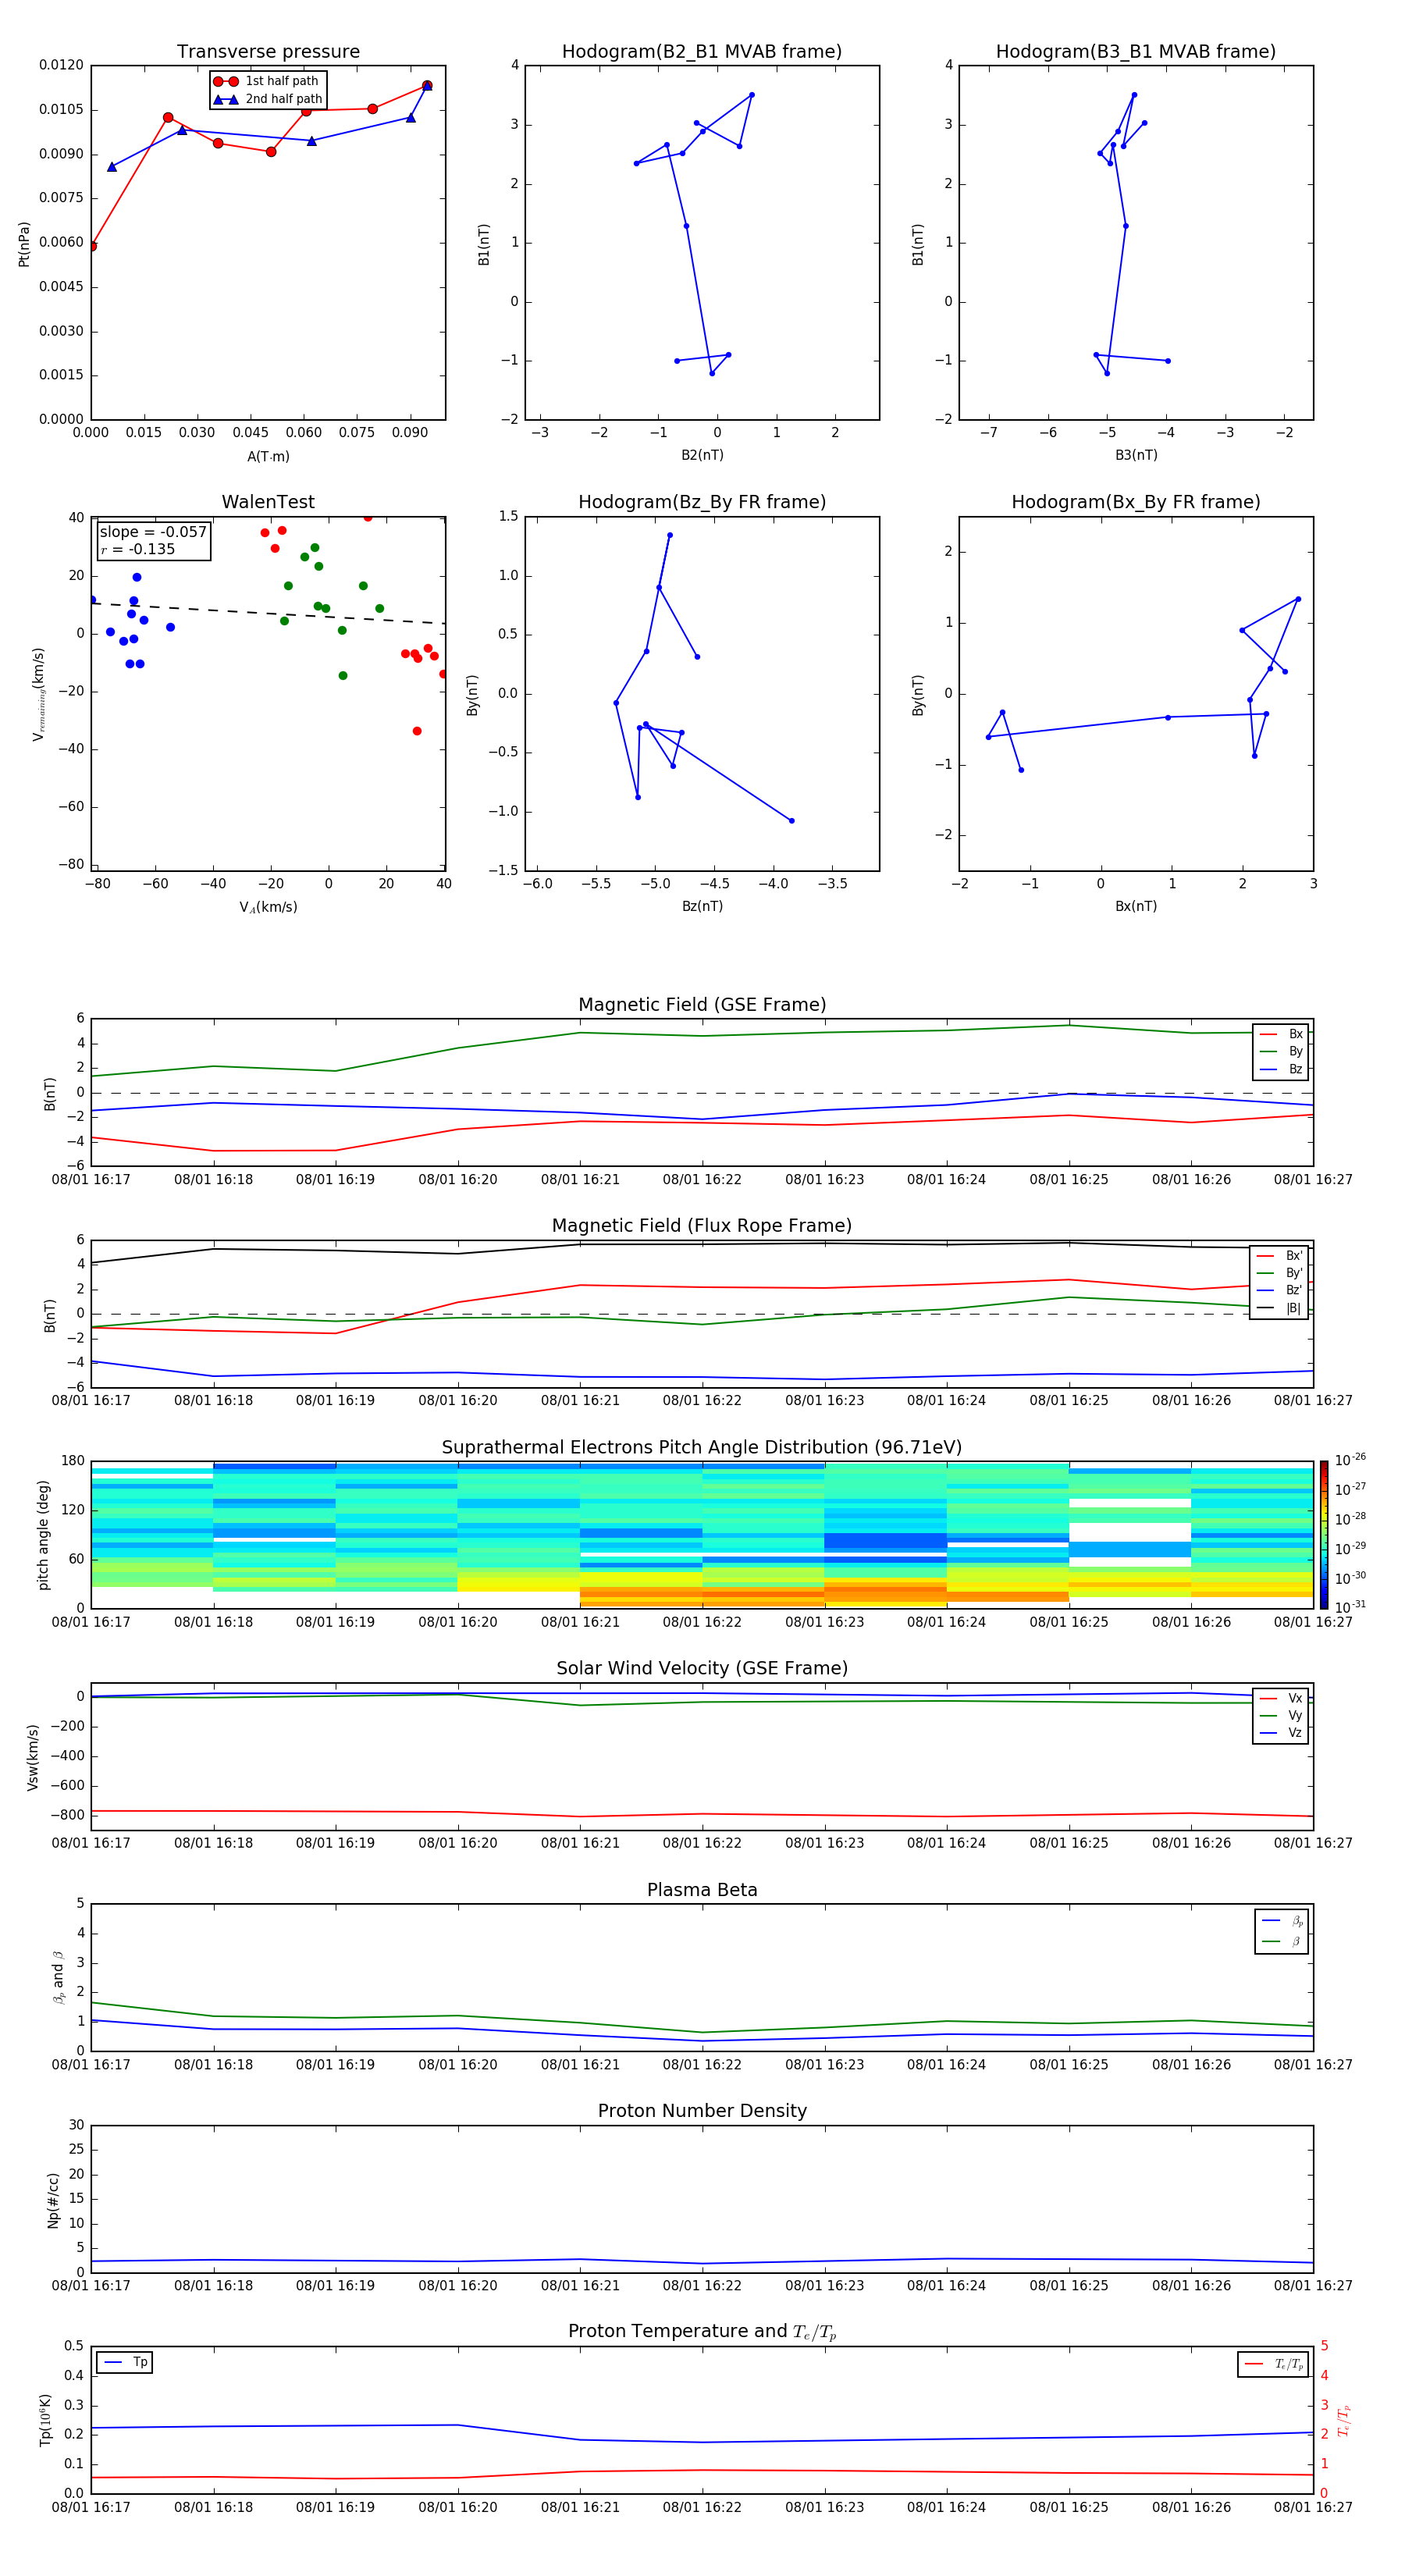Click 'By' in the GSE magnetic field legend
This screenshot has width=1405, height=2576.
tap(1295, 1052)
